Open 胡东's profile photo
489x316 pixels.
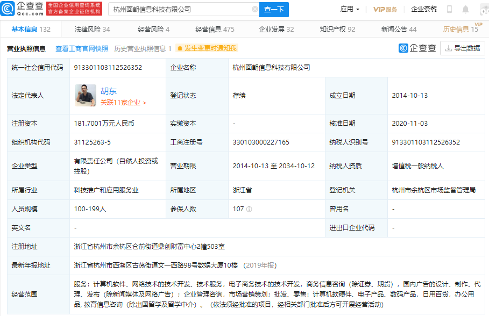[85, 95]
